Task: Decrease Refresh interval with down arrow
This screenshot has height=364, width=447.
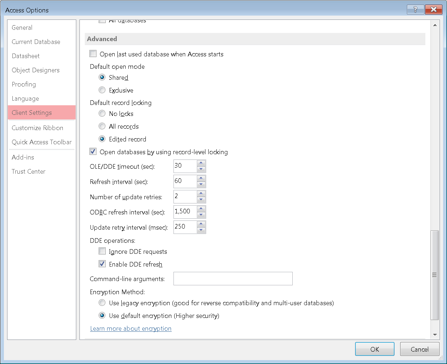Action: click(201, 184)
